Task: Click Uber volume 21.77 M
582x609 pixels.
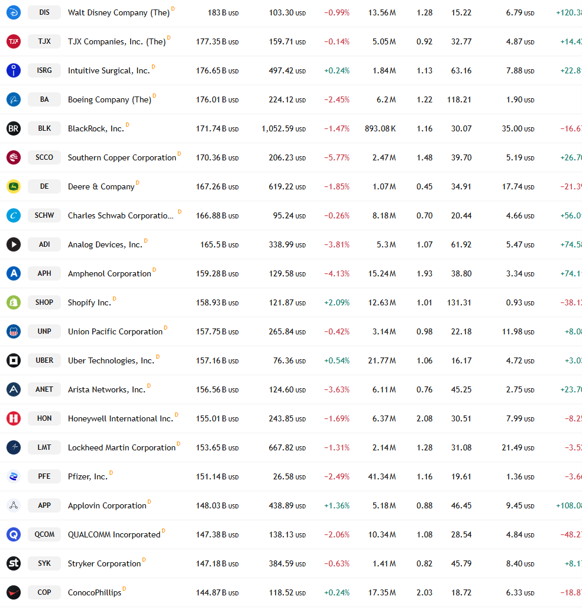Action: click(x=382, y=361)
